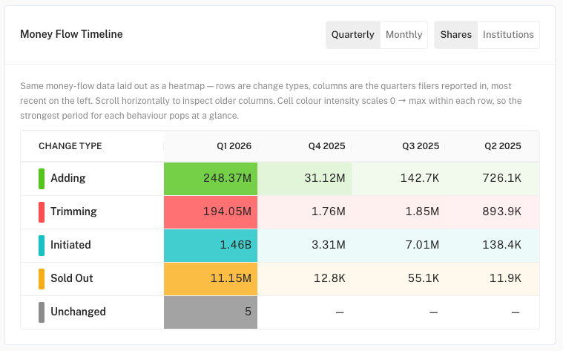Click the red Trimming color swatch

click(x=42, y=212)
